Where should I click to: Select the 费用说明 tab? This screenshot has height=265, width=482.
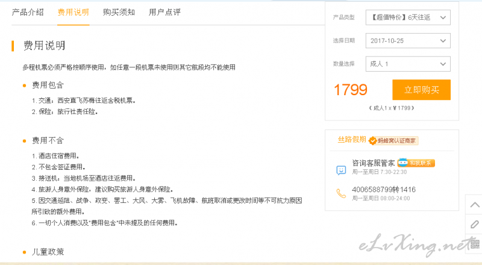coord(73,12)
